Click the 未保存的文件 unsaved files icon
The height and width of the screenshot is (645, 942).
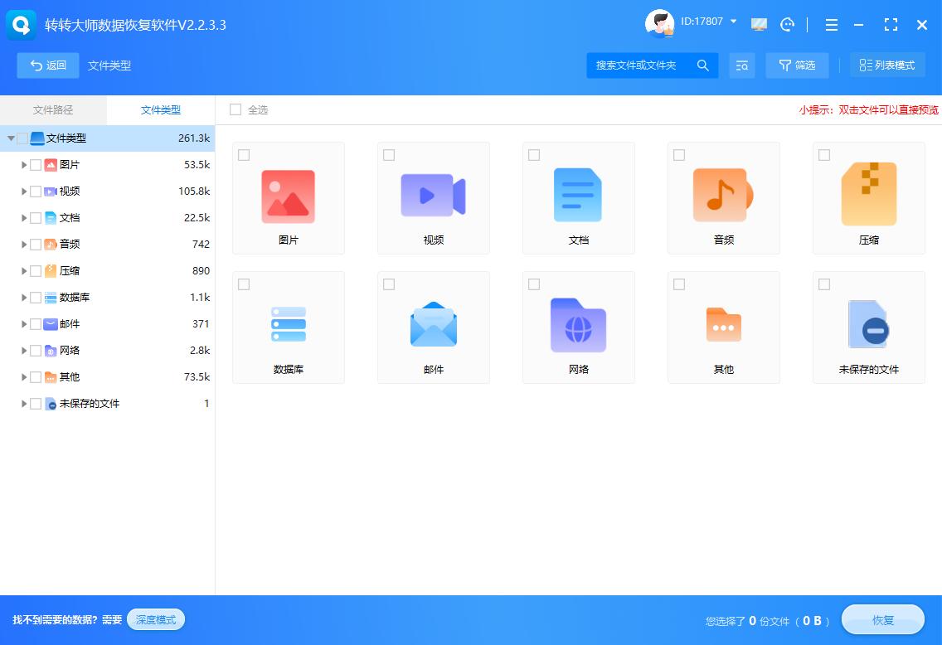[868, 324]
